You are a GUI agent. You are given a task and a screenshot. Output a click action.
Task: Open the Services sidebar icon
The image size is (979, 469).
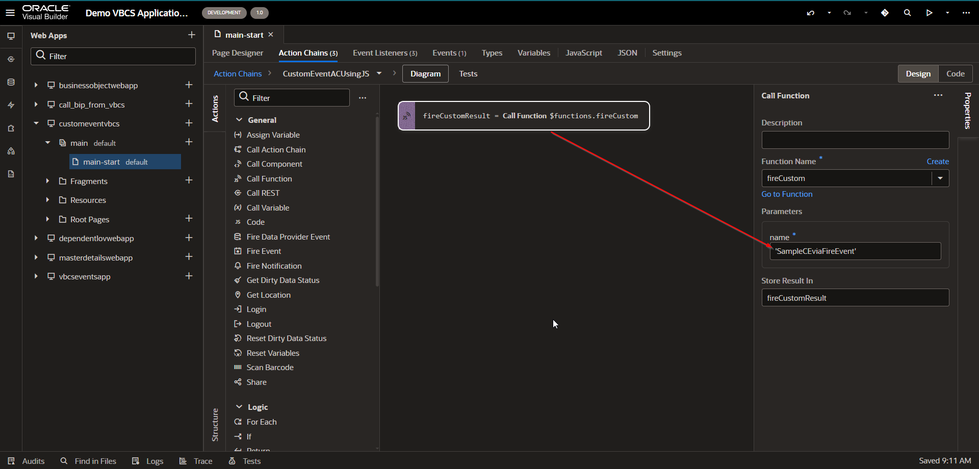click(11, 59)
